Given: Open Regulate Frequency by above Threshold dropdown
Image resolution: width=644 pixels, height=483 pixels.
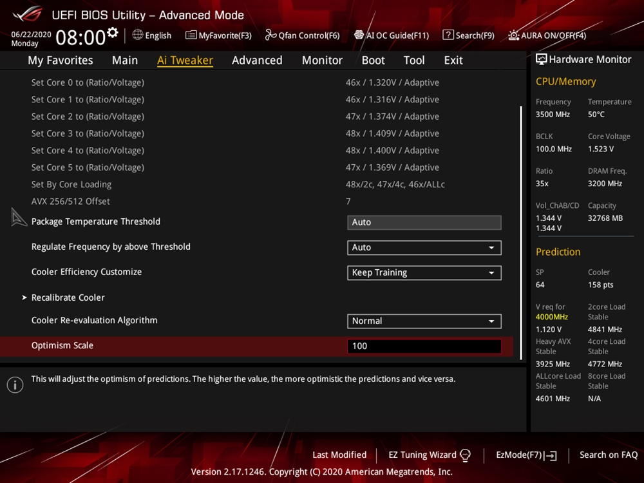Looking at the screenshot, I should pos(424,248).
